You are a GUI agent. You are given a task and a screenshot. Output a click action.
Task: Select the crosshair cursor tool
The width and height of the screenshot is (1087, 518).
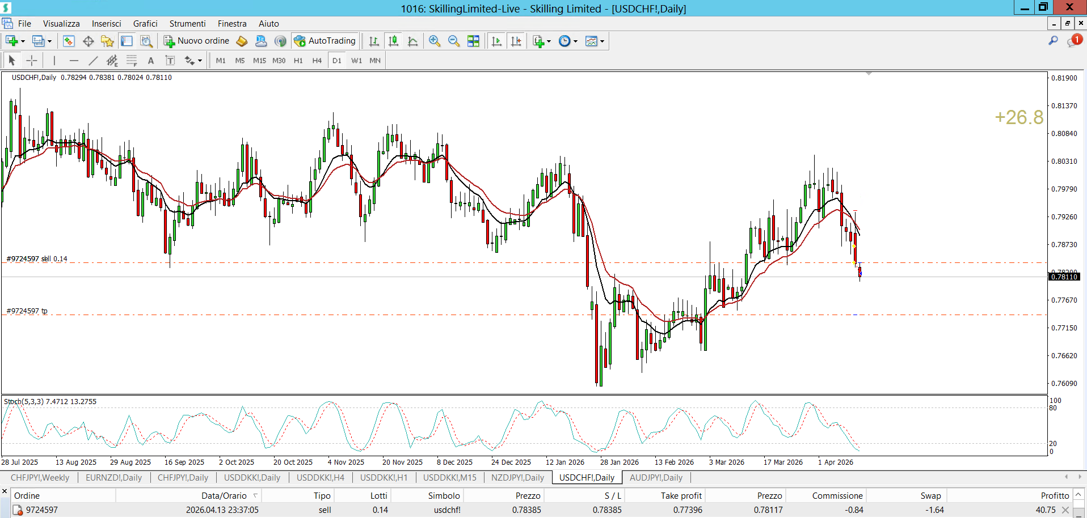pos(32,61)
